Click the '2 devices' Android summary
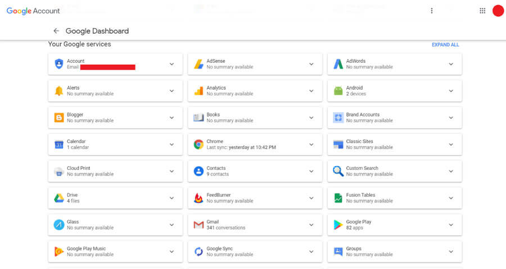 point(356,94)
